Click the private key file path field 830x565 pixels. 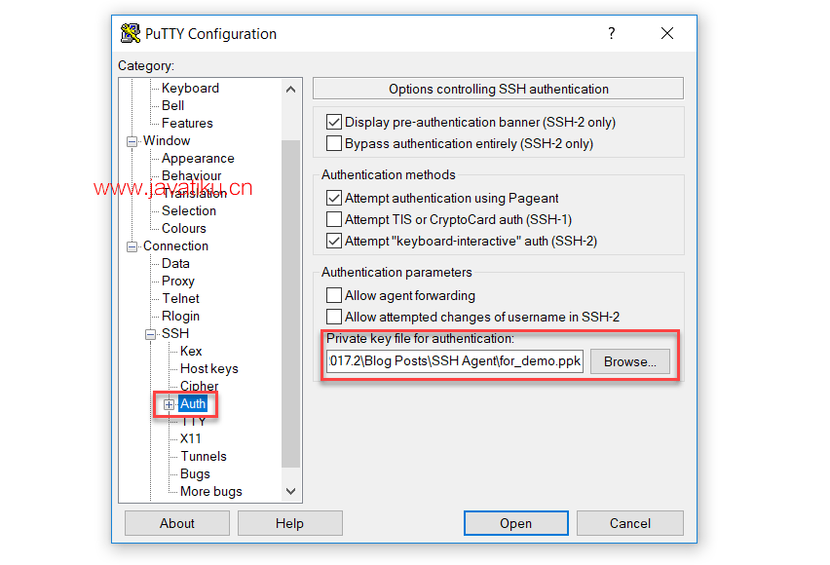pyautogui.click(x=455, y=361)
